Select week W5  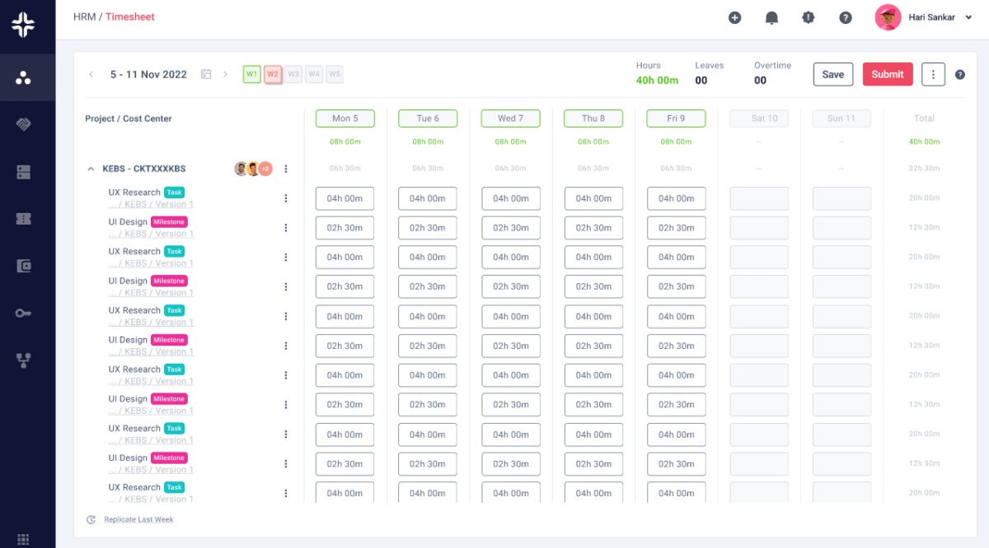coord(334,73)
